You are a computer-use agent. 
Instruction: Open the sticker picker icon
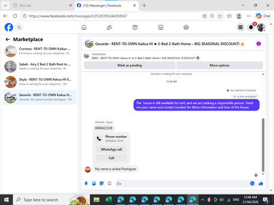point(101,183)
